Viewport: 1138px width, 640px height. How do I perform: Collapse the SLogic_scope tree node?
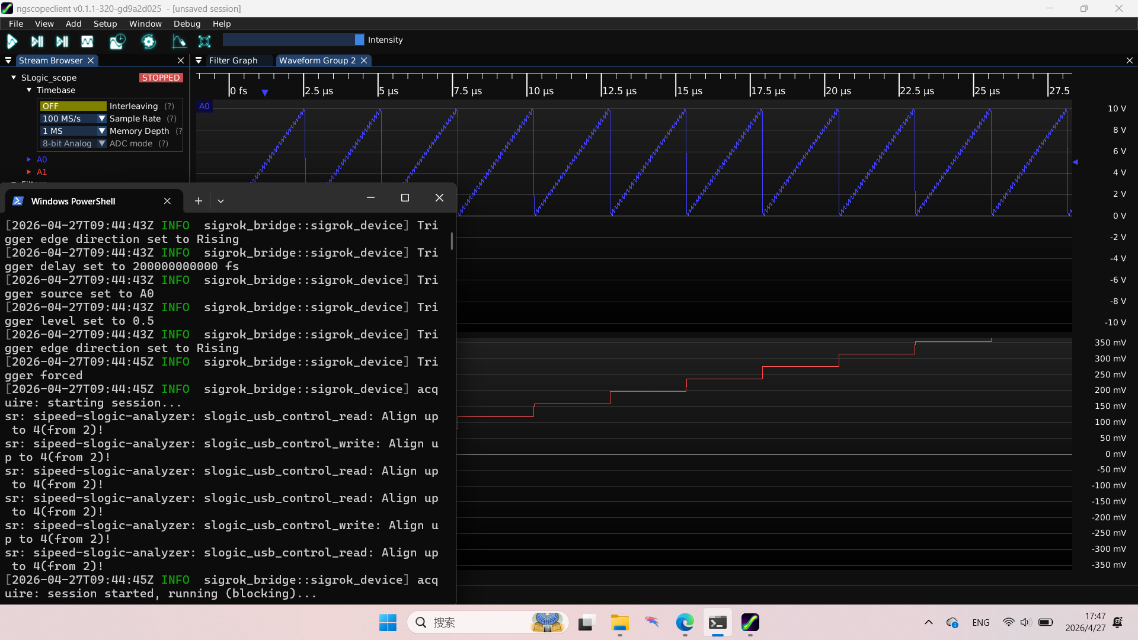pyautogui.click(x=14, y=78)
